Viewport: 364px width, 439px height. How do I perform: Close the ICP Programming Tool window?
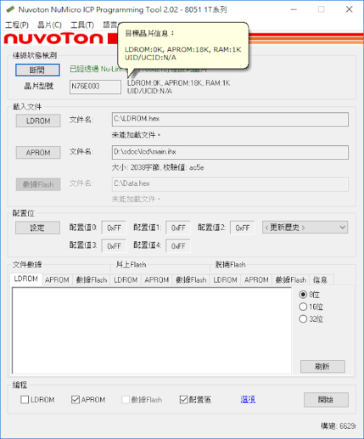tap(349, 9)
